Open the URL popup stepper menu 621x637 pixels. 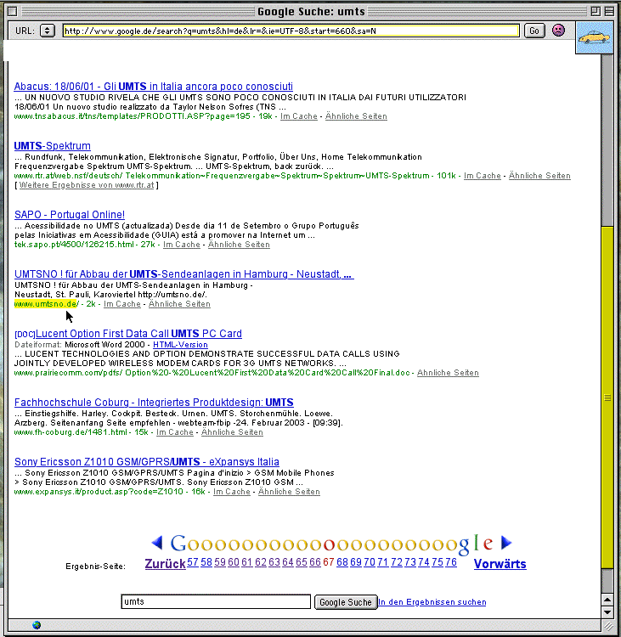pyautogui.click(x=48, y=31)
